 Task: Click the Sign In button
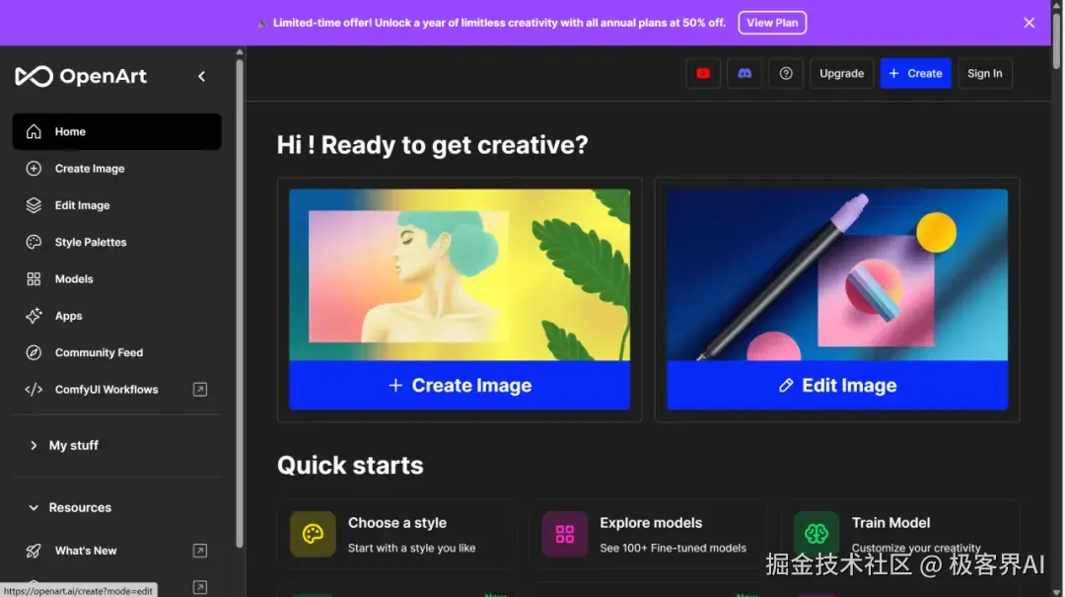[984, 73]
